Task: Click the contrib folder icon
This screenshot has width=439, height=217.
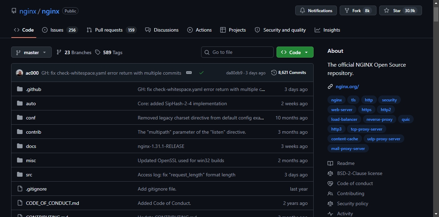Action: [20, 132]
